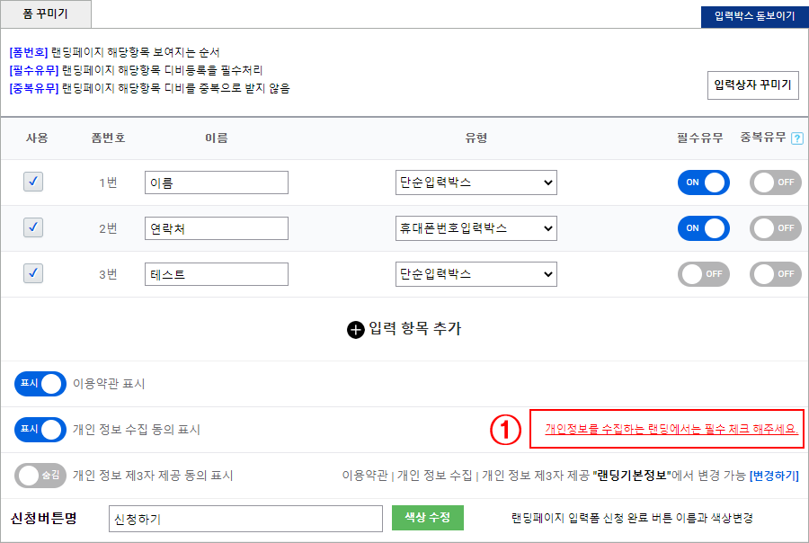Open the 입력박스 돋보이기 tab button
This screenshot has height=543, width=809.
point(754,16)
